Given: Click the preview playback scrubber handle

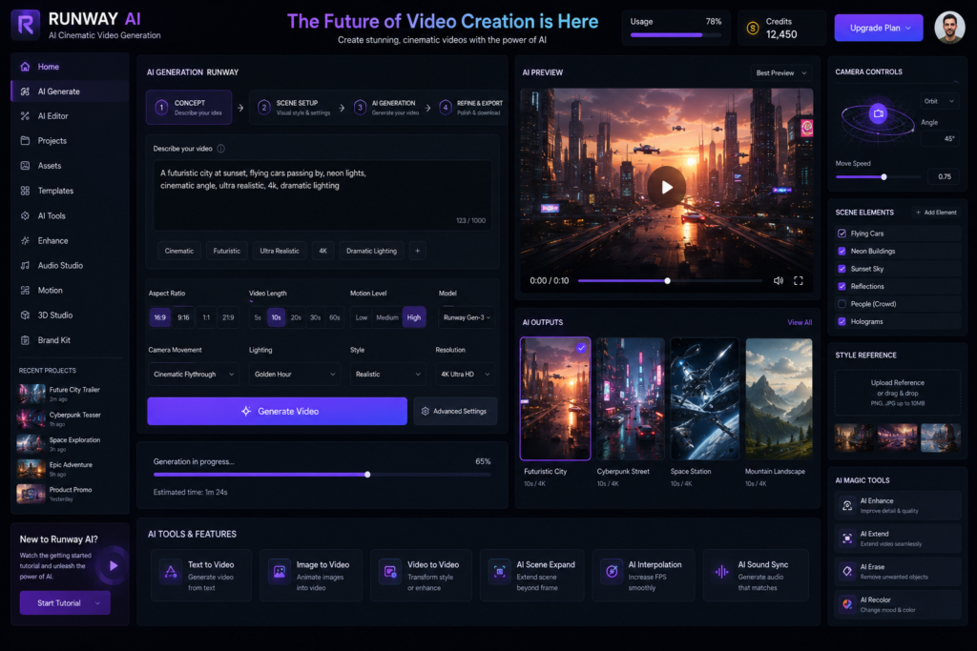Looking at the screenshot, I should (x=667, y=280).
